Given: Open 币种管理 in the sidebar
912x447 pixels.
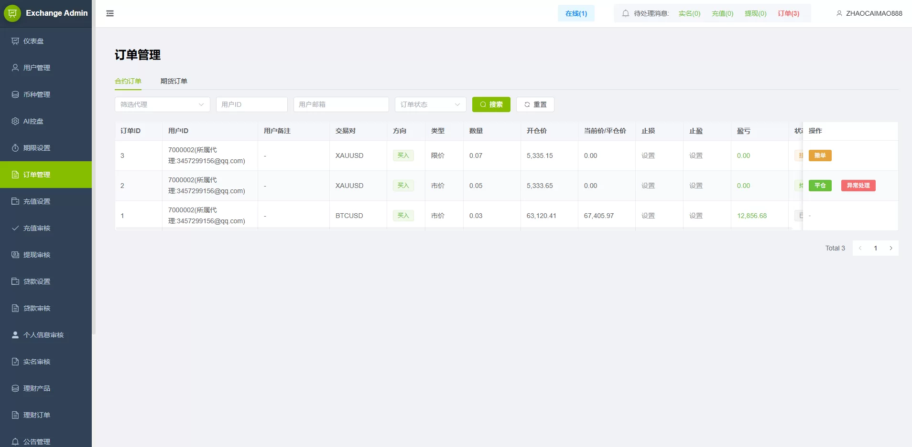Looking at the screenshot, I should click(36, 94).
